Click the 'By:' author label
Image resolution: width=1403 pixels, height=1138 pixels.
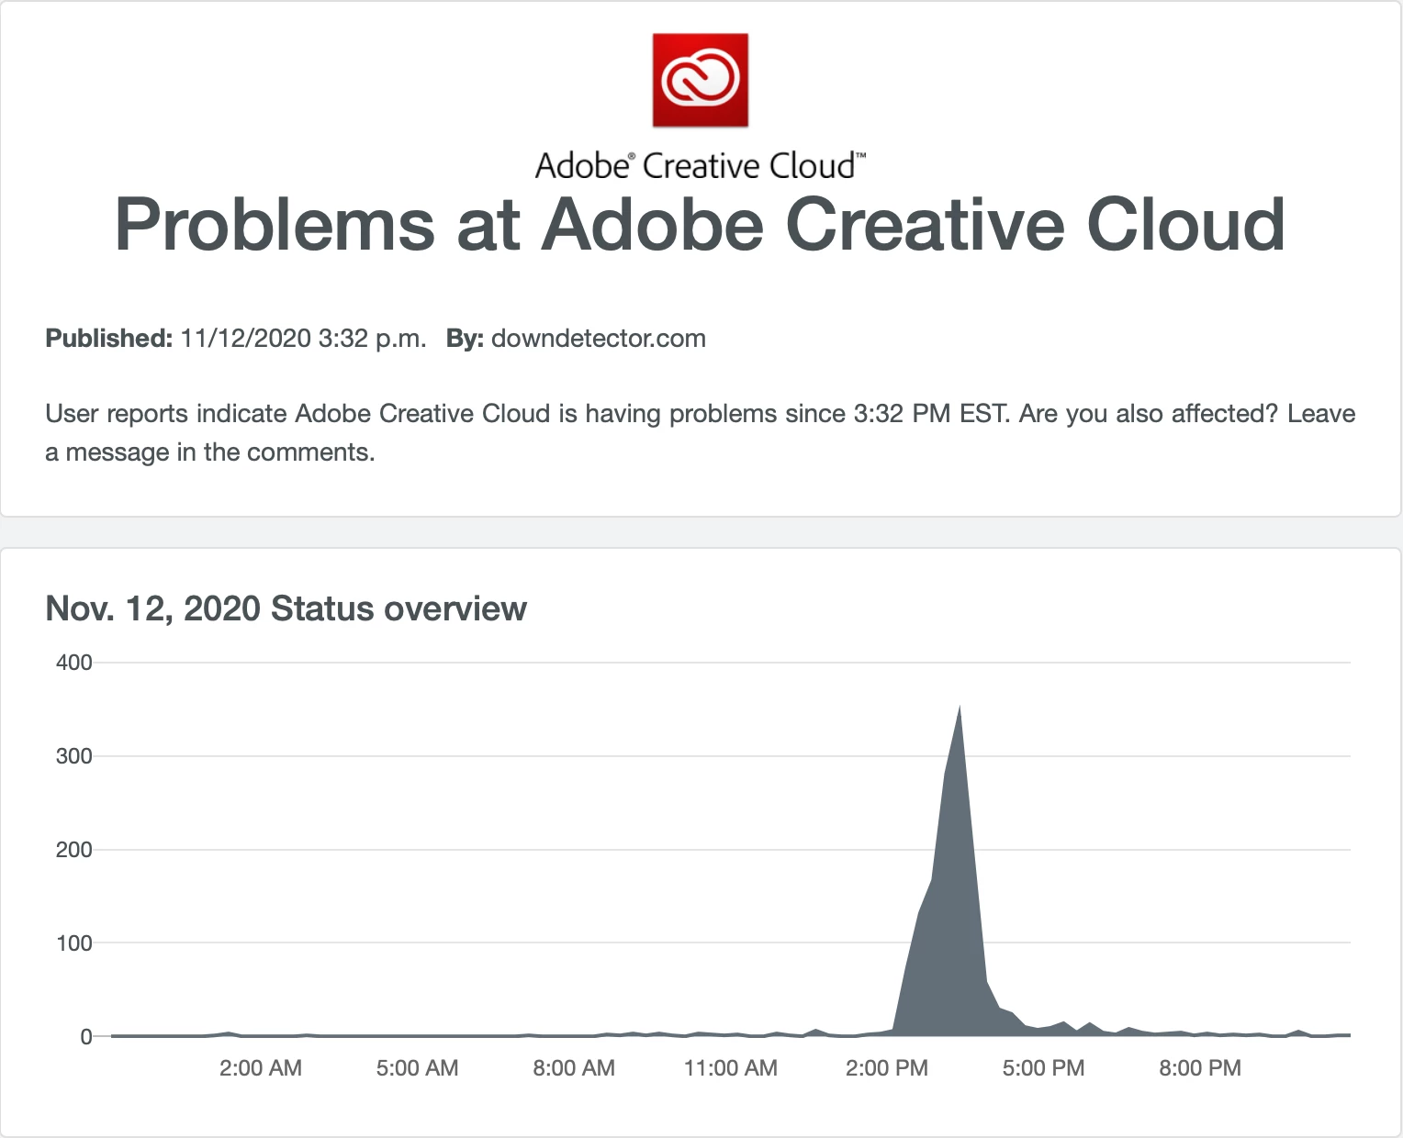(465, 339)
